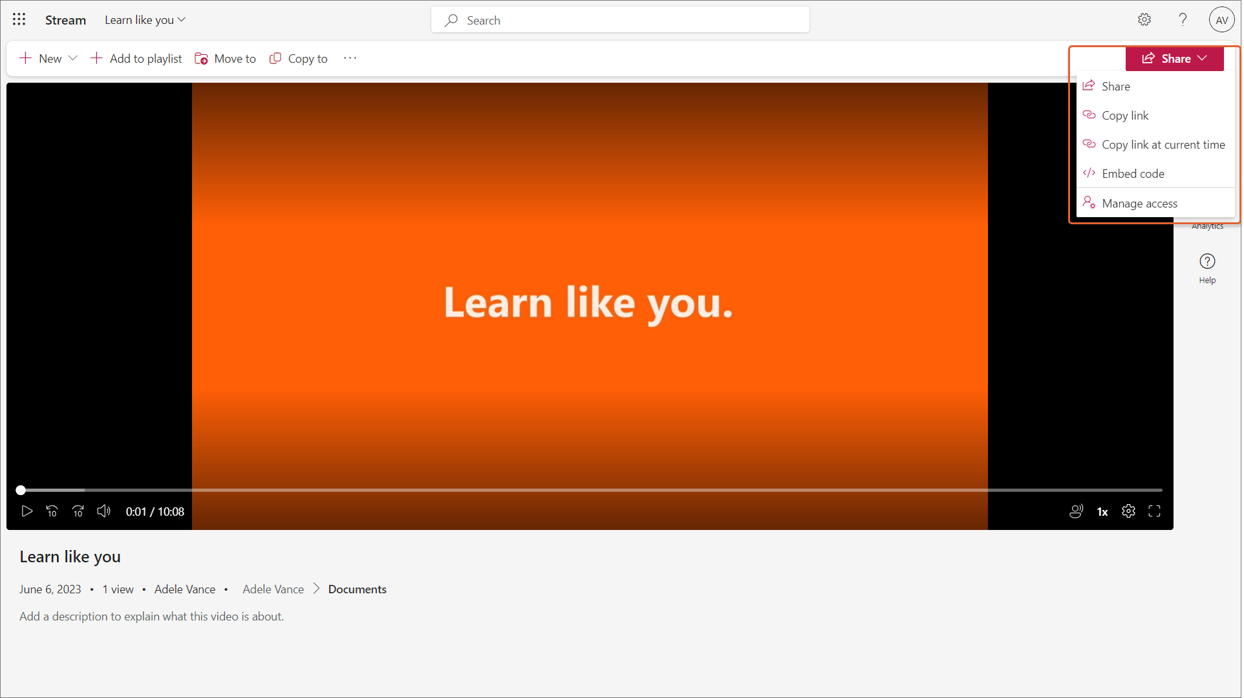The width and height of the screenshot is (1244, 698).
Task: Click the AV account avatar
Action: click(1221, 20)
